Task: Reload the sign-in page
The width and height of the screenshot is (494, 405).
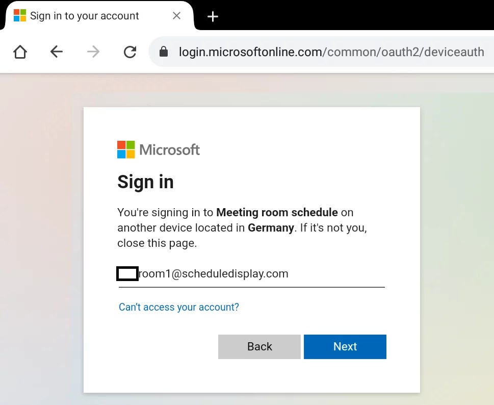Action: (130, 52)
